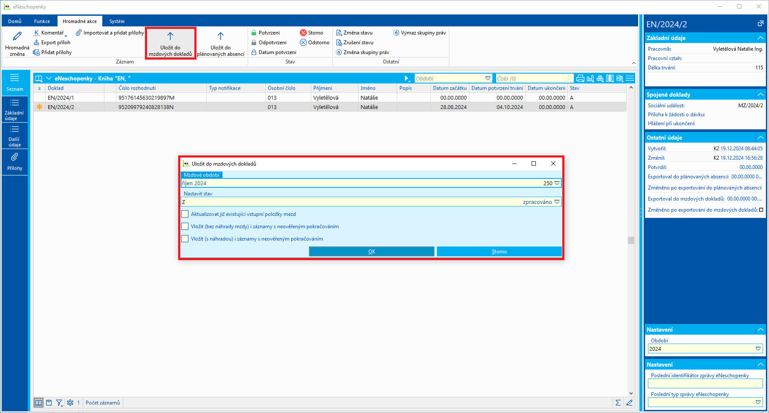Click the play arrow in grid header
Image resolution: width=769 pixels, height=413 pixels.
point(407,78)
